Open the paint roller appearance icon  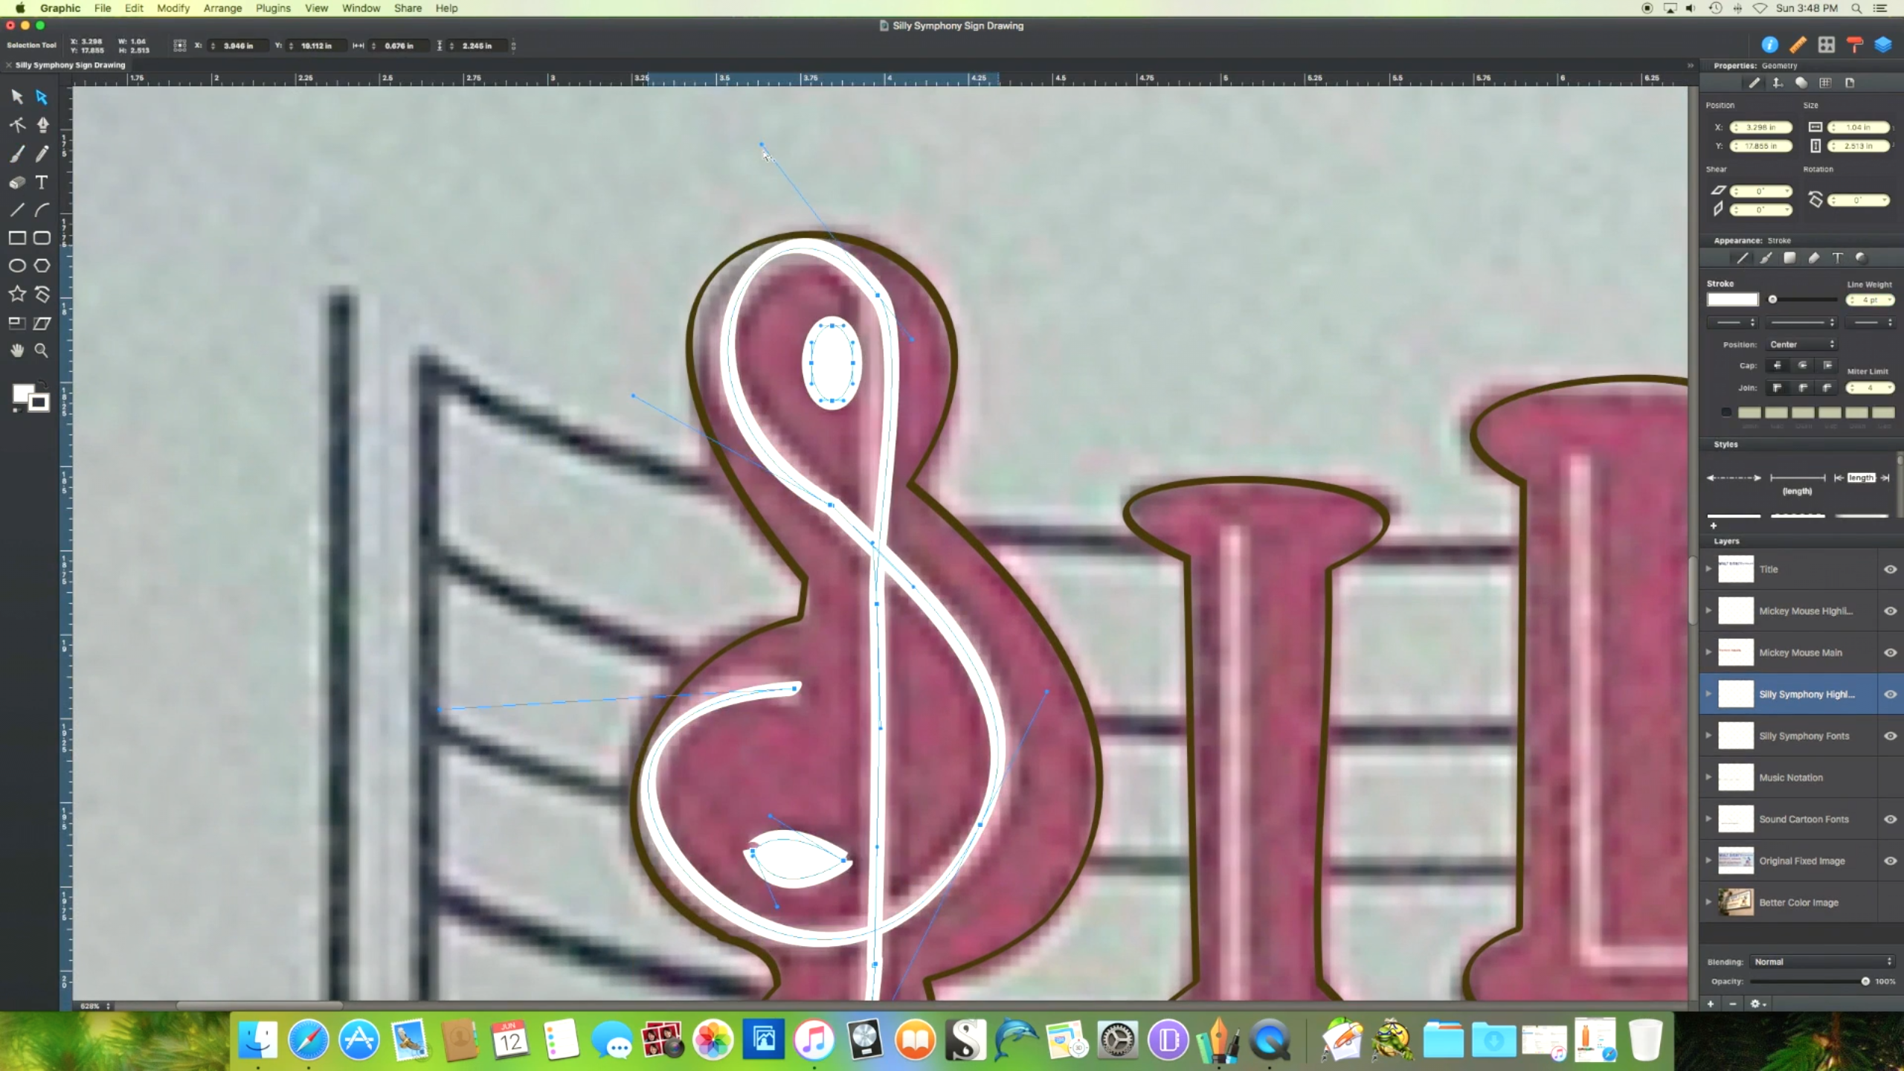tap(1854, 45)
